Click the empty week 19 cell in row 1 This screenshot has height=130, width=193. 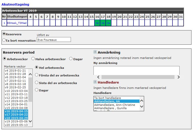(x=114, y=23)
